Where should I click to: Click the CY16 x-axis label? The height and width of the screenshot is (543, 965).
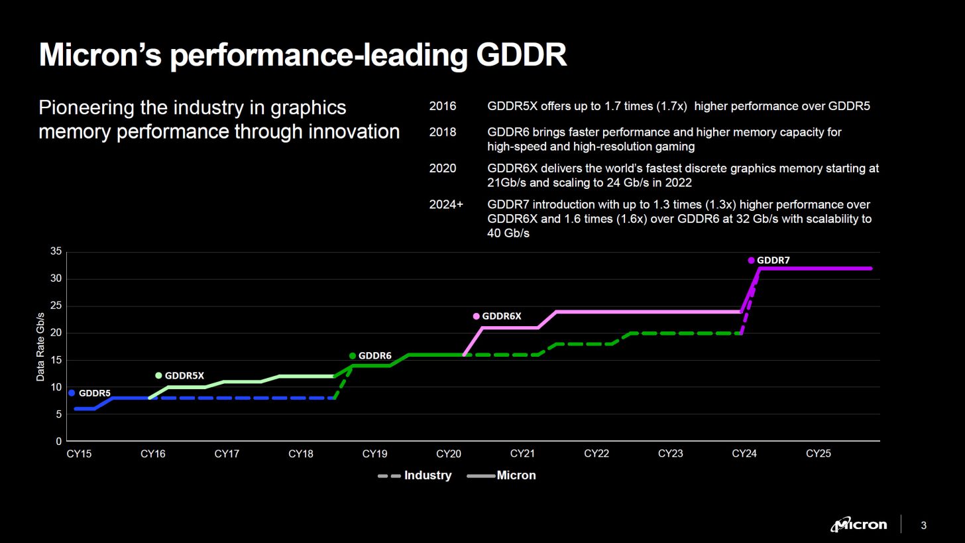click(153, 454)
